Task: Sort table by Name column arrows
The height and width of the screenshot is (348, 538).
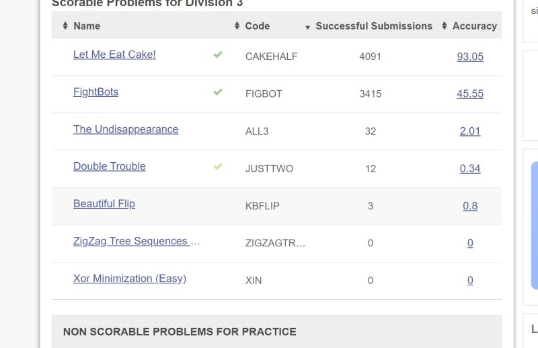Action: pyautogui.click(x=65, y=26)
